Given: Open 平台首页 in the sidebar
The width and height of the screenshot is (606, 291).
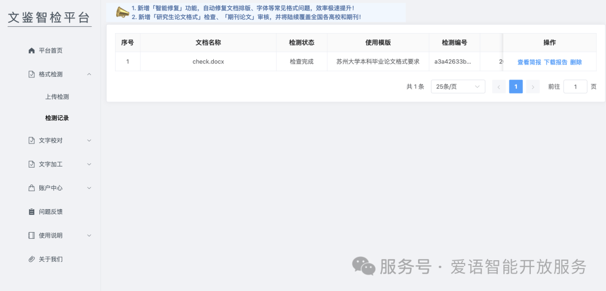Looking at the screenshot, I should click(x=50, y=50).
